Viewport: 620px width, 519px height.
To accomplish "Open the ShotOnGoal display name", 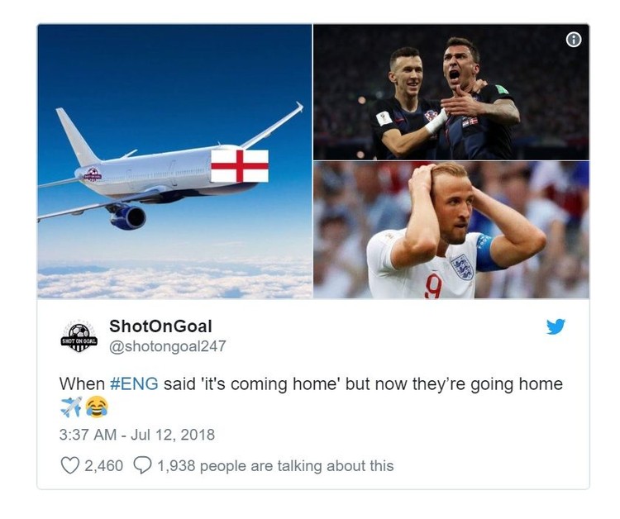I will (x=160, y=326).
